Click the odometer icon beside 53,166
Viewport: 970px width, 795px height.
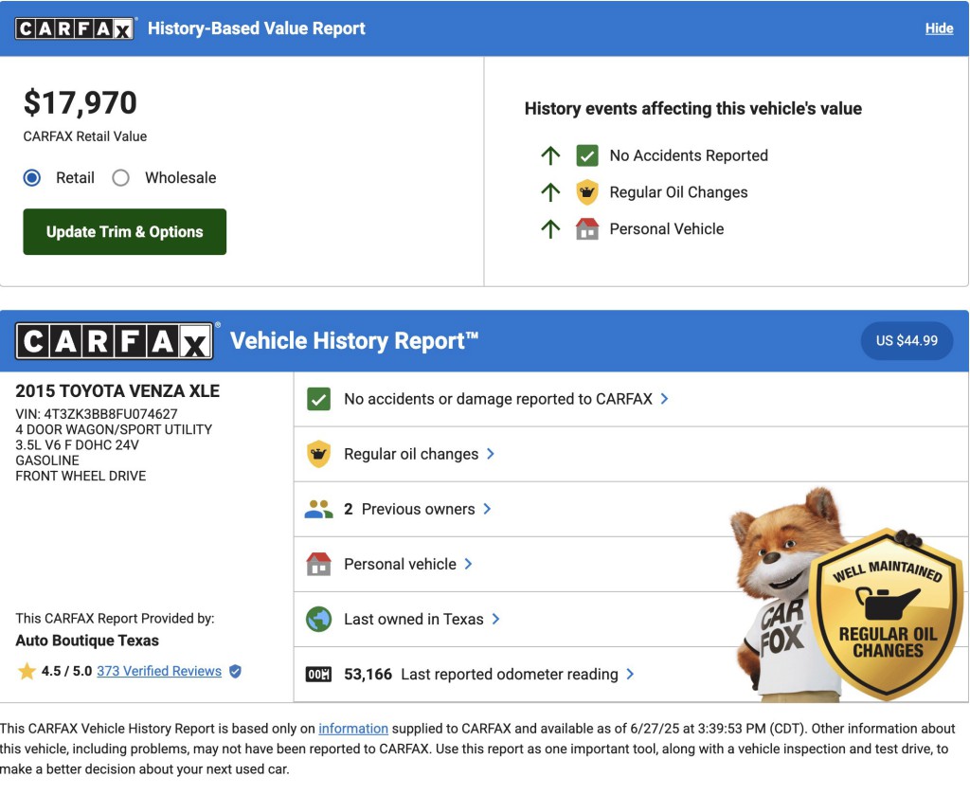coord(318,675)
